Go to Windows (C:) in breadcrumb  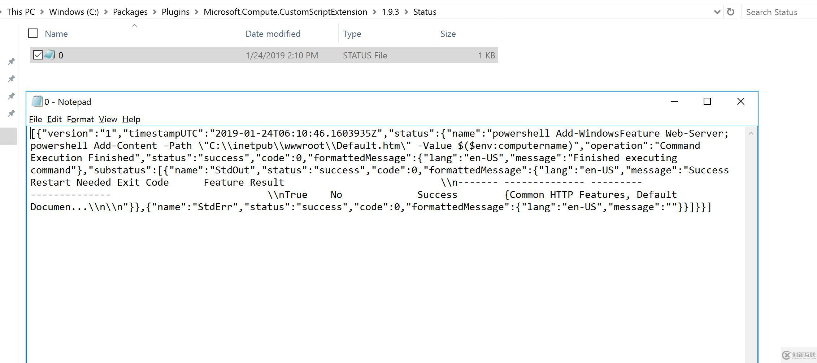pyautogui.click(x=74, y=12)
